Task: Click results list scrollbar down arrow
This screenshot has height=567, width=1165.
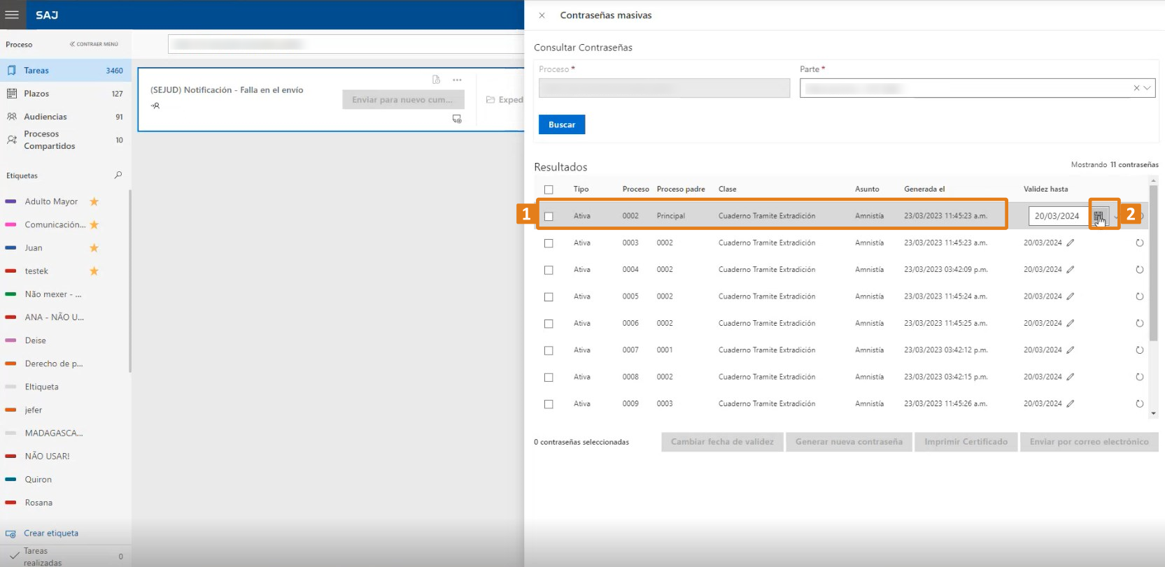Action: coord(1153,413)
